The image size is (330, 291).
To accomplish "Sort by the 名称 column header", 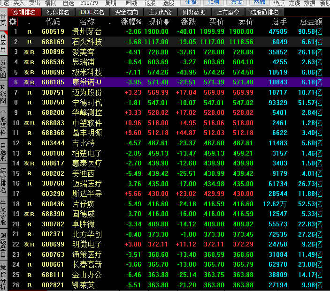I will (87, 22).
